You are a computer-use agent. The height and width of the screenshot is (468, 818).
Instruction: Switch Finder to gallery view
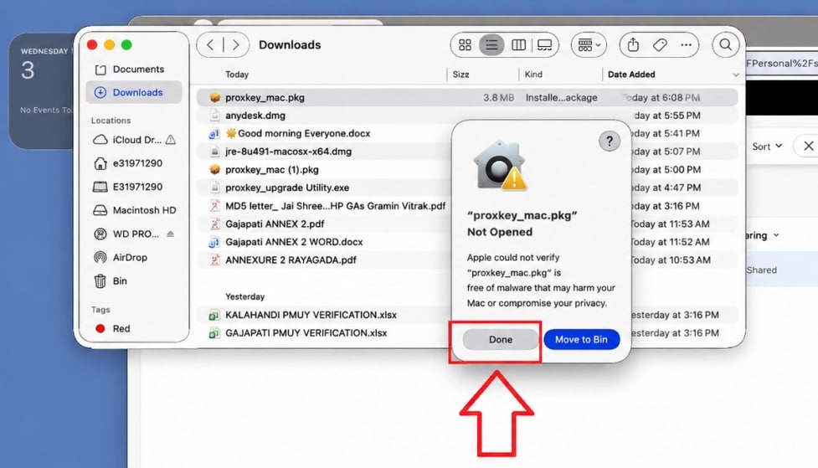pyautogui.click(x=545, y=45)
